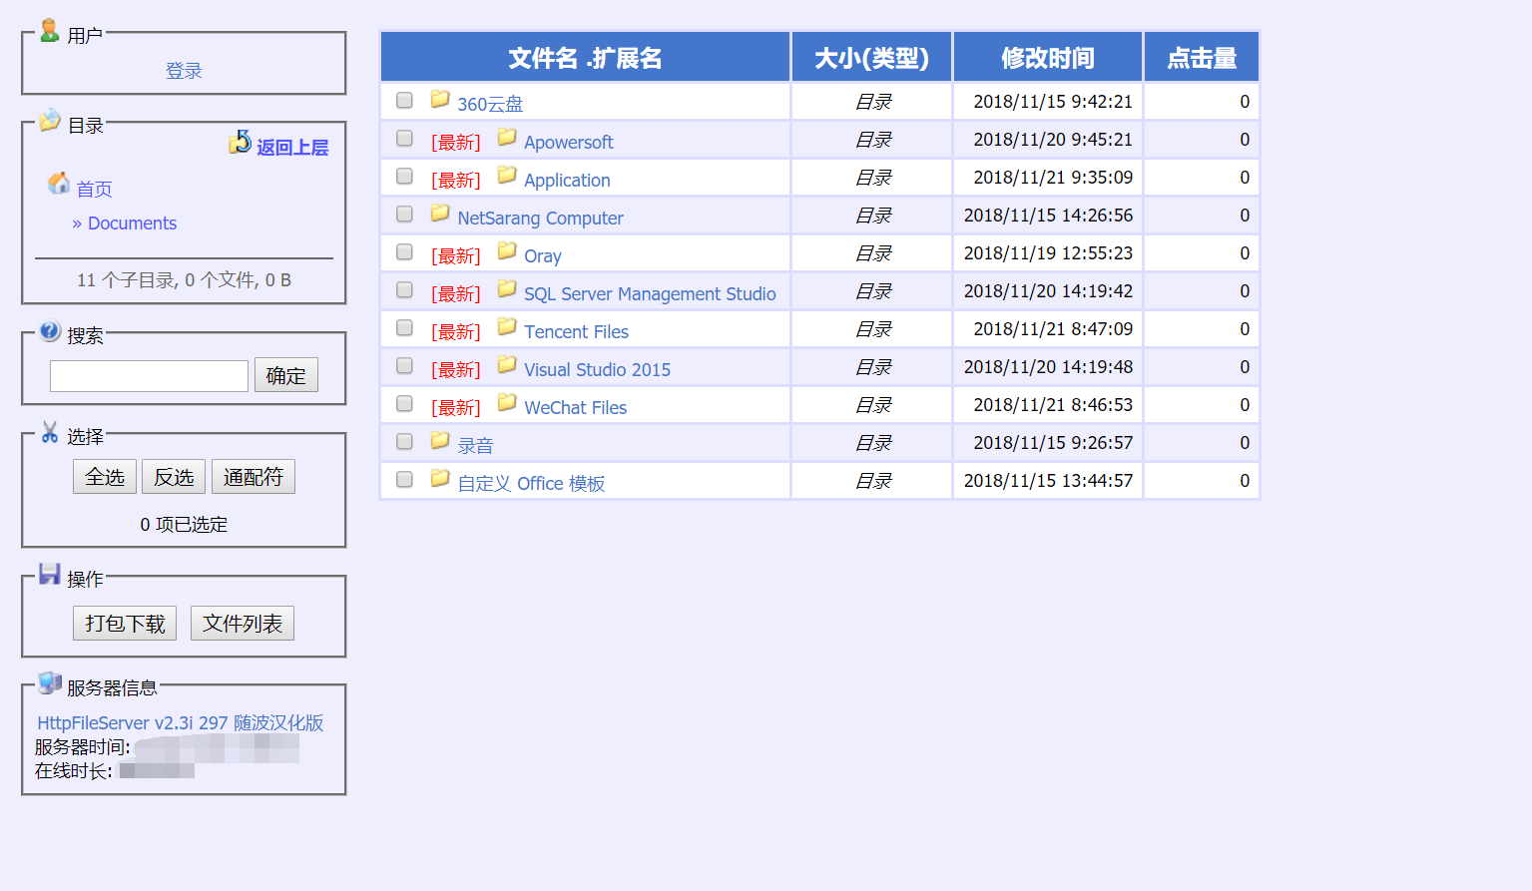This screenshot has width=1532, height=891.
Task: Click the Tencent Files folder icon
Action: pyautogui.click(x=507, y=326)
